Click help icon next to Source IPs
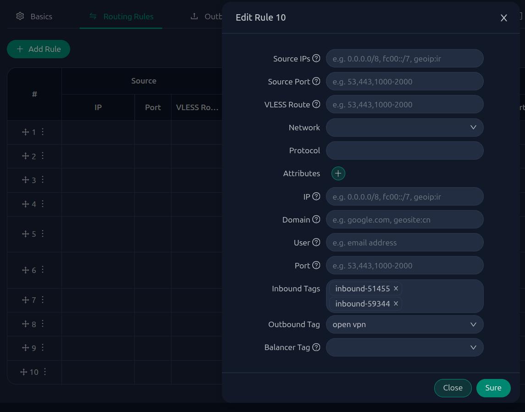 [316, 58]
